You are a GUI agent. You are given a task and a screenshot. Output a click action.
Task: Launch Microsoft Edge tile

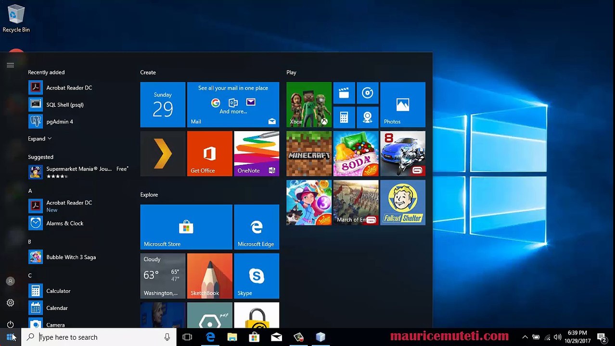click(x=256, y=227)
